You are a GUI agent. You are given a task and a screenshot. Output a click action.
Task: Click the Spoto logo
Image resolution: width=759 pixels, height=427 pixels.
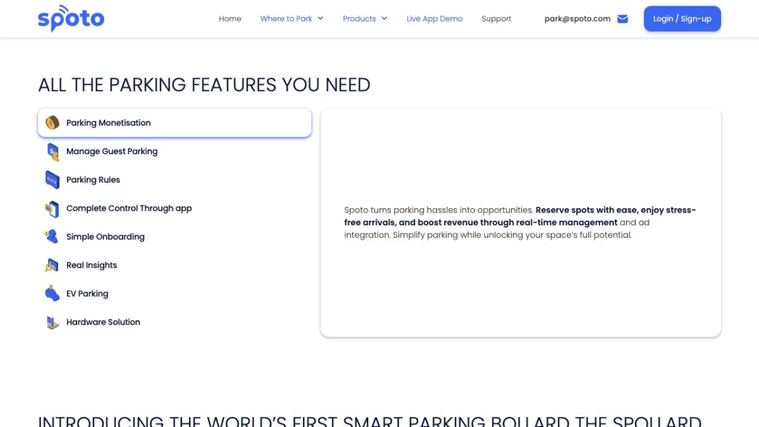(x=71, y=18)
